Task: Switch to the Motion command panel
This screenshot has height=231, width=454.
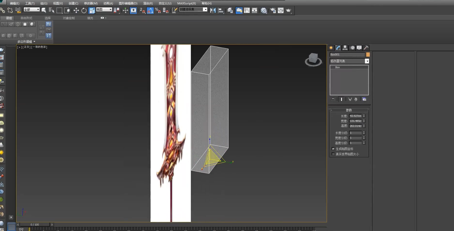Action: coord(352,48)
